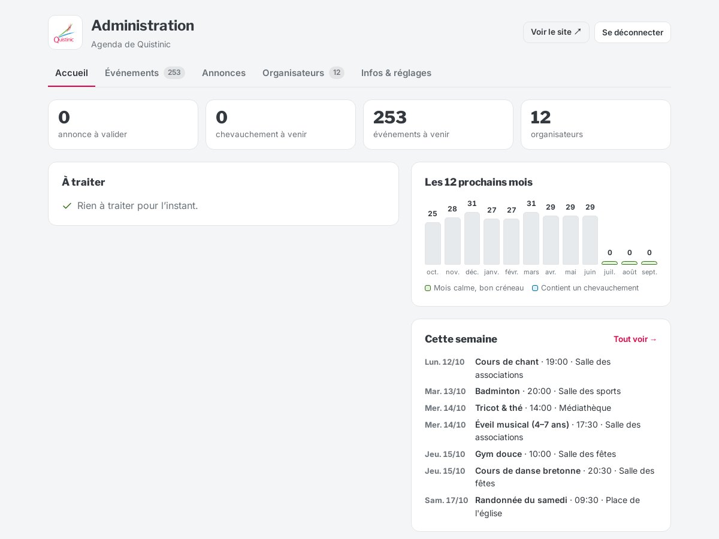The image size is (719, 539).
Task: Select the janv. bar in the chart
Action: (x=492, y=241)
